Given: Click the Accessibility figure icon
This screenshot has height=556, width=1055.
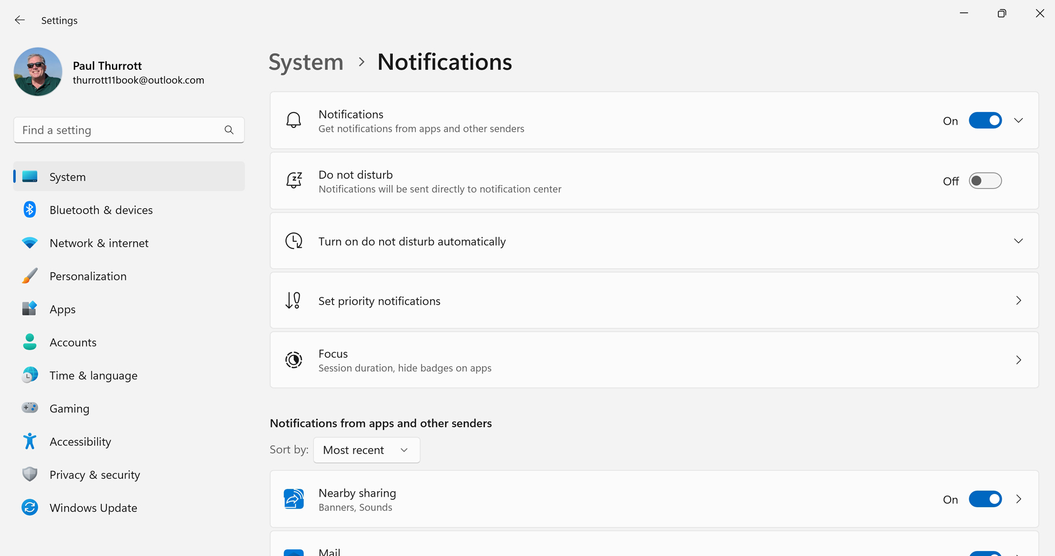Looking at the screenshot, I should pos(30,441).
